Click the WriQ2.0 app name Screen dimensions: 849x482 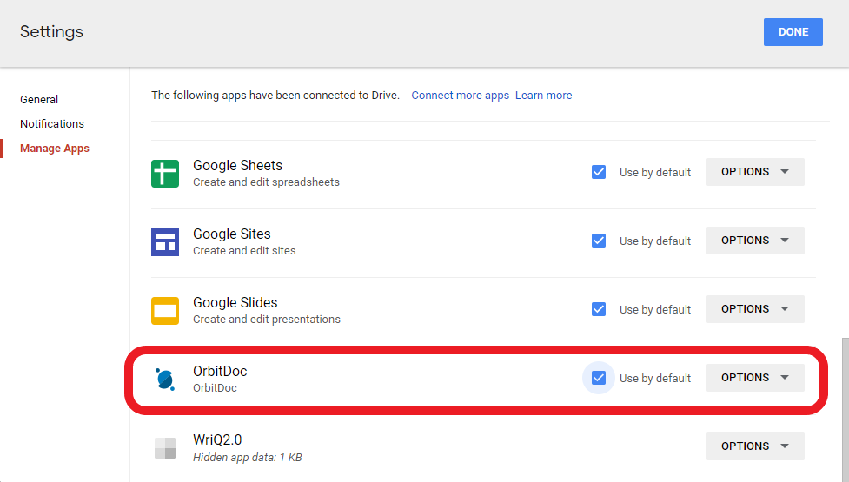click(217, 439)
